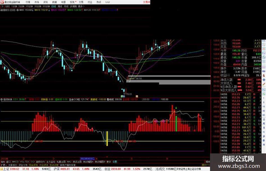
Task: Switch chart to 5分钟 period
Action: point(21,6)
